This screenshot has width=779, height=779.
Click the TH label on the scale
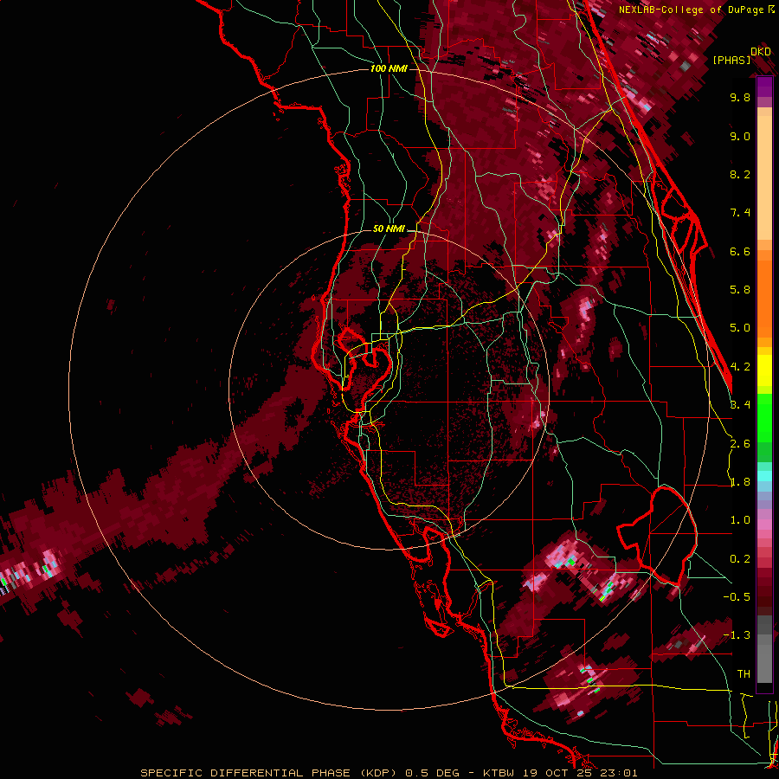pos(744,674)
